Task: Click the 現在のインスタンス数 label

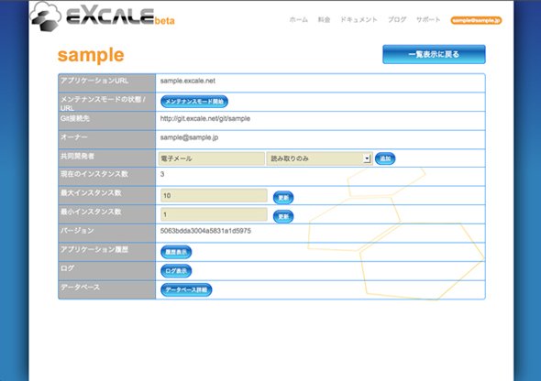Action: 94,174
